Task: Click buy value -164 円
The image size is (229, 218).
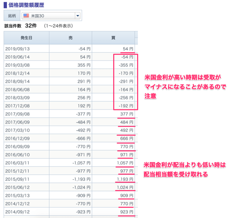Action: point(126,90)
